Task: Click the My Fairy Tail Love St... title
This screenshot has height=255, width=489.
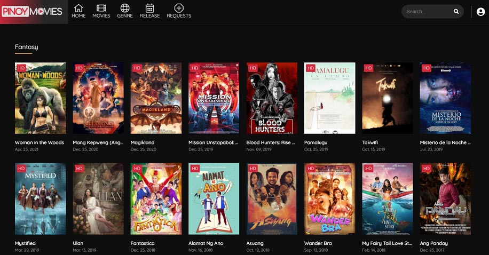Action: tap(387, 243)
